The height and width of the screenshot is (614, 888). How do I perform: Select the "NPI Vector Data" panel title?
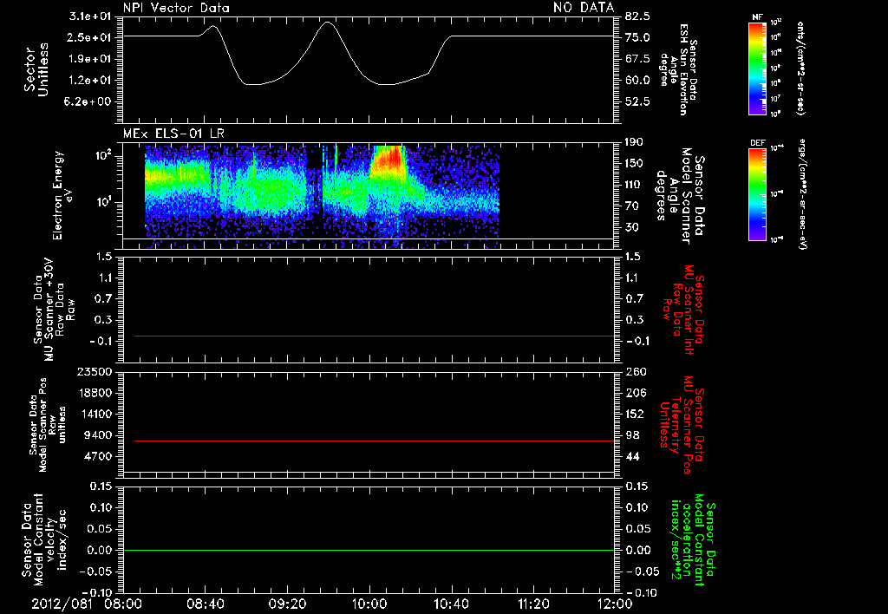(x=176, y=8)
